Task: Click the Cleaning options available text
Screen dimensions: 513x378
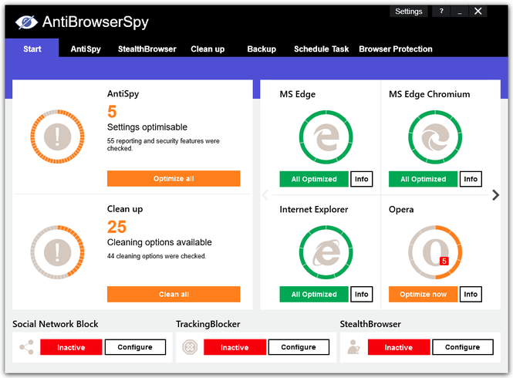Action: [160, 242]
